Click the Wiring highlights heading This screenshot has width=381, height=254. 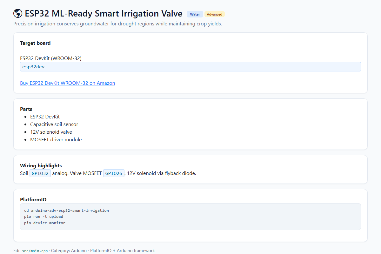click(x=41, y=166)
